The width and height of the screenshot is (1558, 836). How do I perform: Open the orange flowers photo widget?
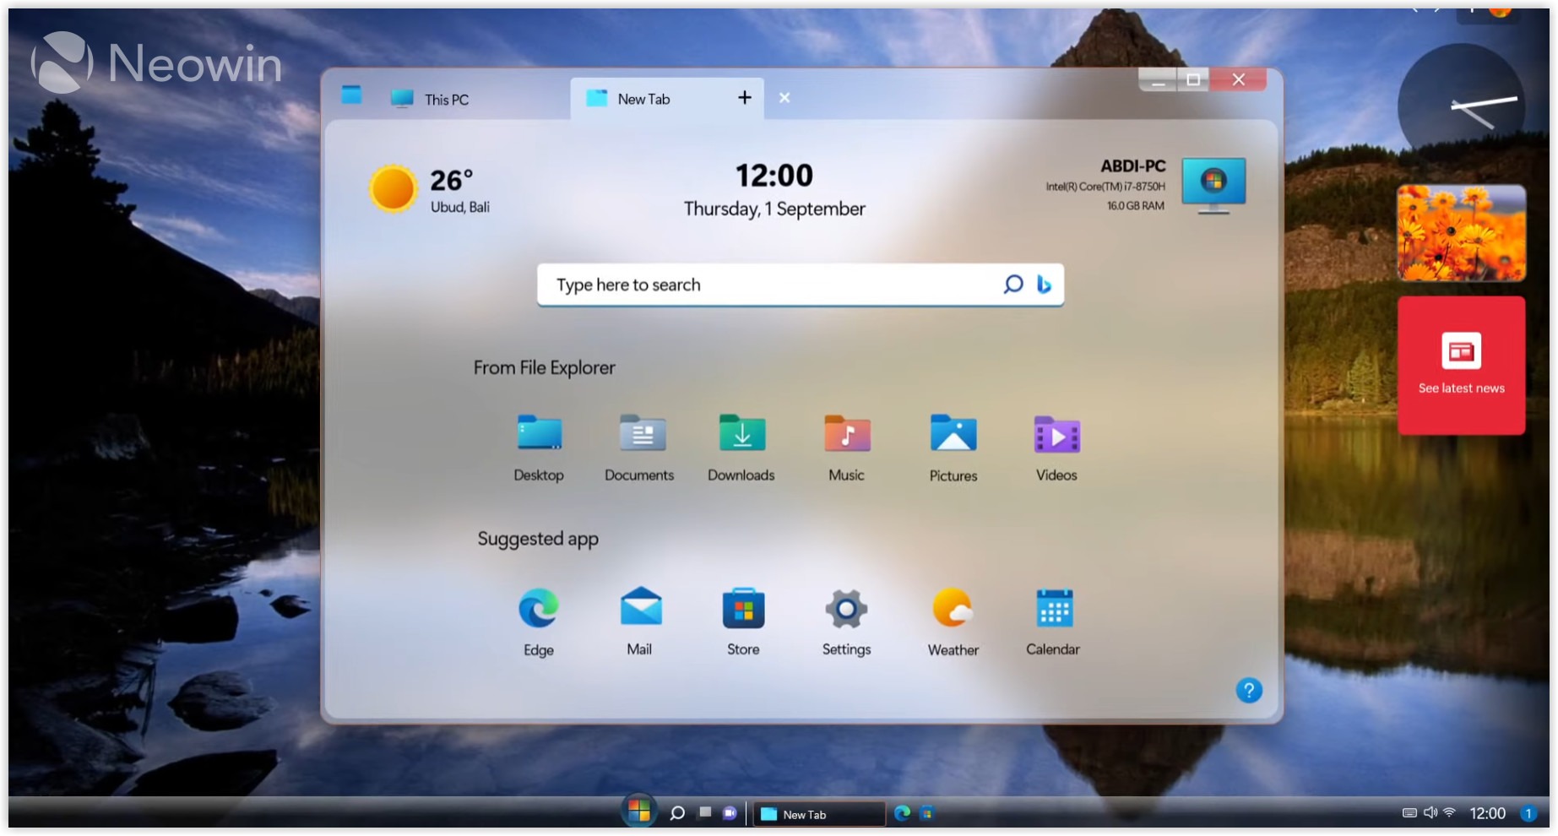click(1462, 233)
